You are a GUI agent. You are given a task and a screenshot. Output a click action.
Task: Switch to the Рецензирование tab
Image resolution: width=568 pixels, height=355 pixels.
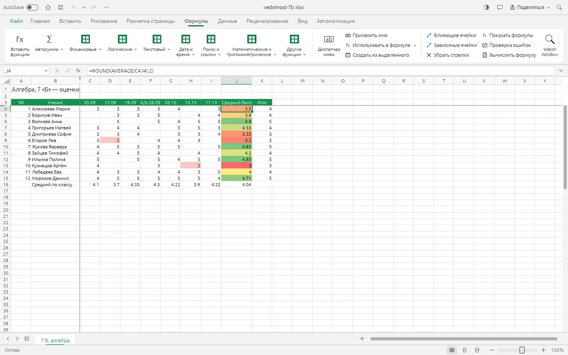pyautogui.click(x=267, y=21)
